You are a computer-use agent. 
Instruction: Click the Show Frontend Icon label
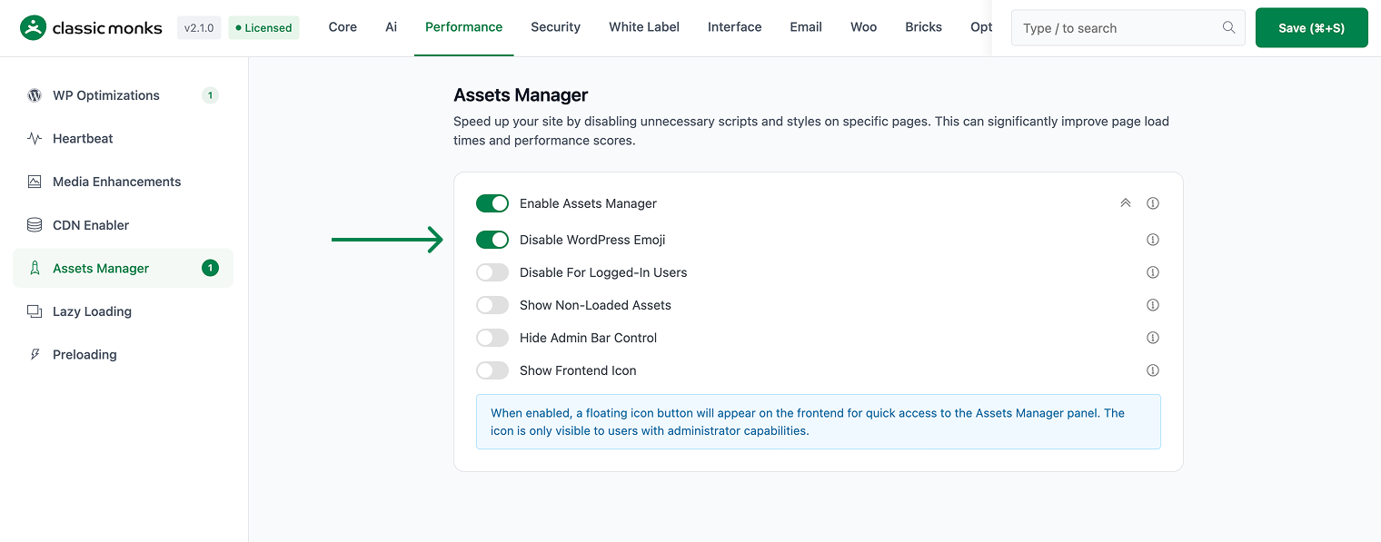point(578,370)
